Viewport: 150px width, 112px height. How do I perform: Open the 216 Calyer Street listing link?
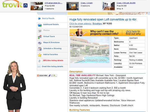pos(53,3)
